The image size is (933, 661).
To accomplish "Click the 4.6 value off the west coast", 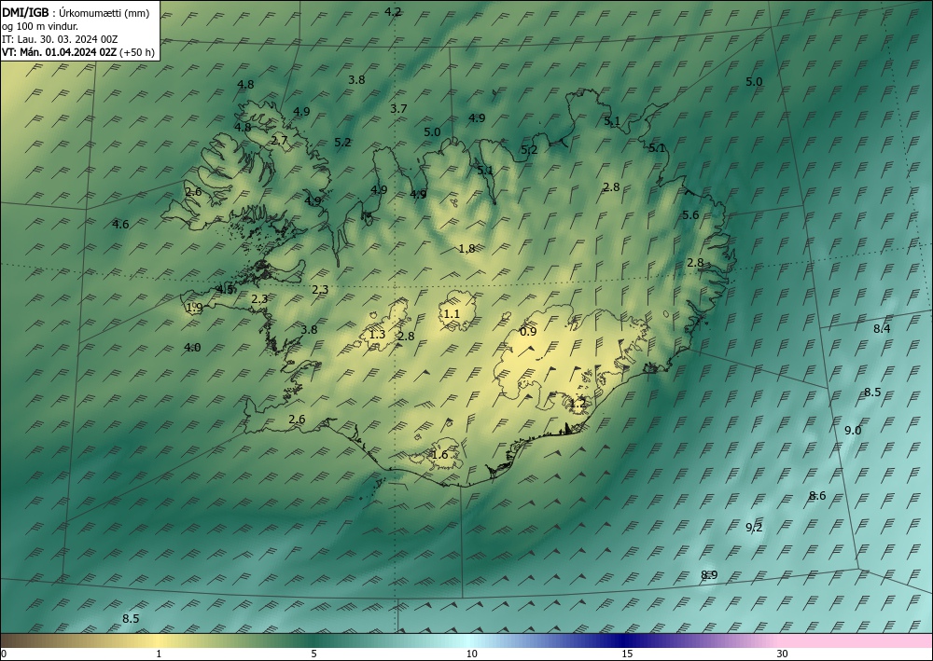I will click(120, 224).
